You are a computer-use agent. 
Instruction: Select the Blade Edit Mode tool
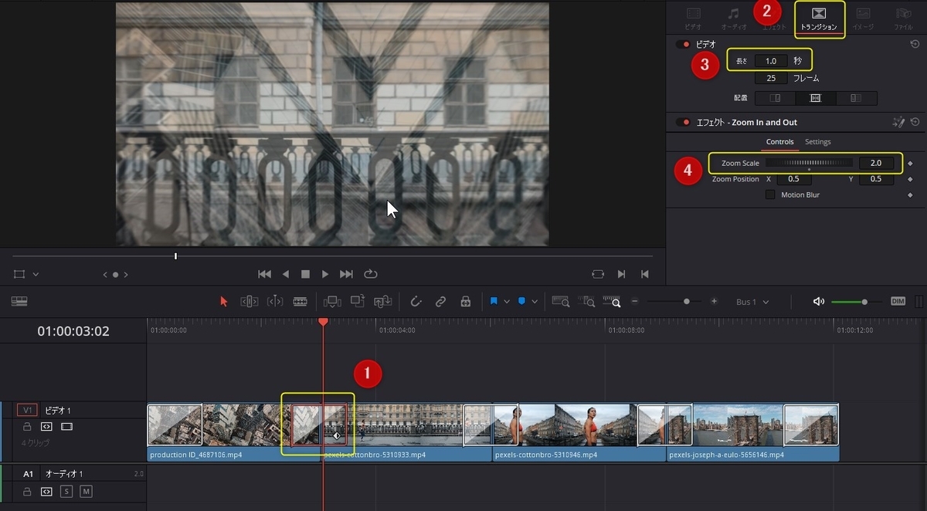300,302
